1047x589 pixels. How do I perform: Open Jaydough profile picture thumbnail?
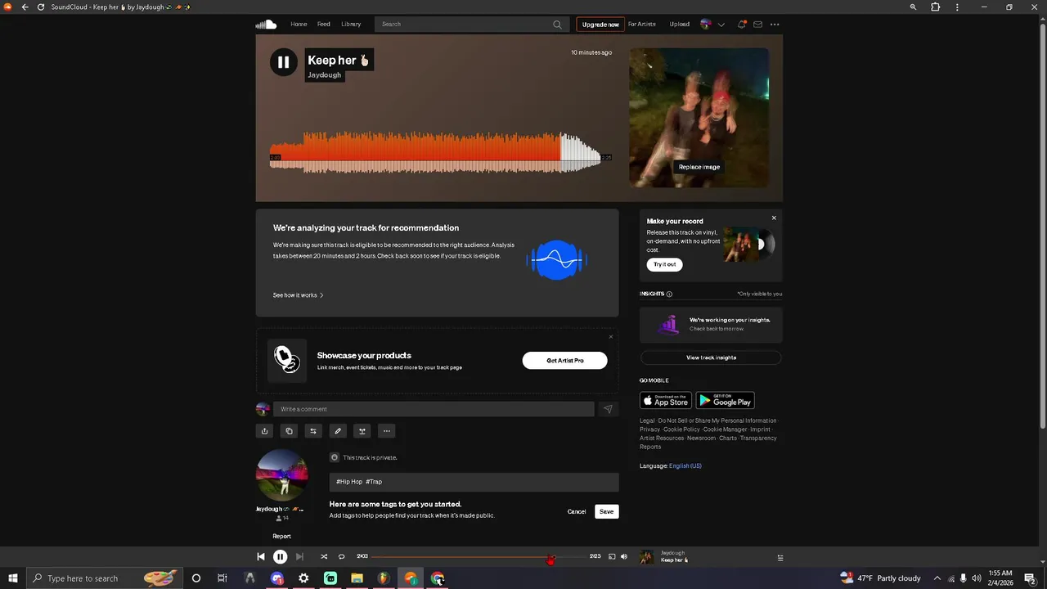coord(281,474)
